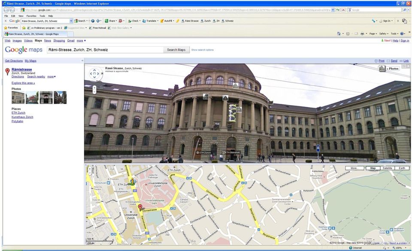Click the Get Directions link
The width and height of the screenshot is (412, 251).
(x=14, y=60)
